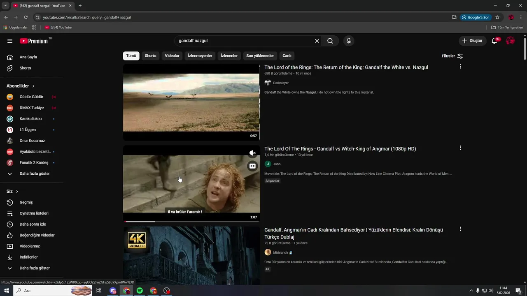The width and height of the screenshot is (527, 296).
Task: Open the Filtreler filter panel
Action: pos(452,56)
